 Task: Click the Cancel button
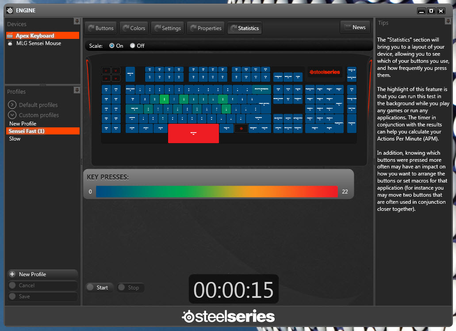[x=43, y=285]
